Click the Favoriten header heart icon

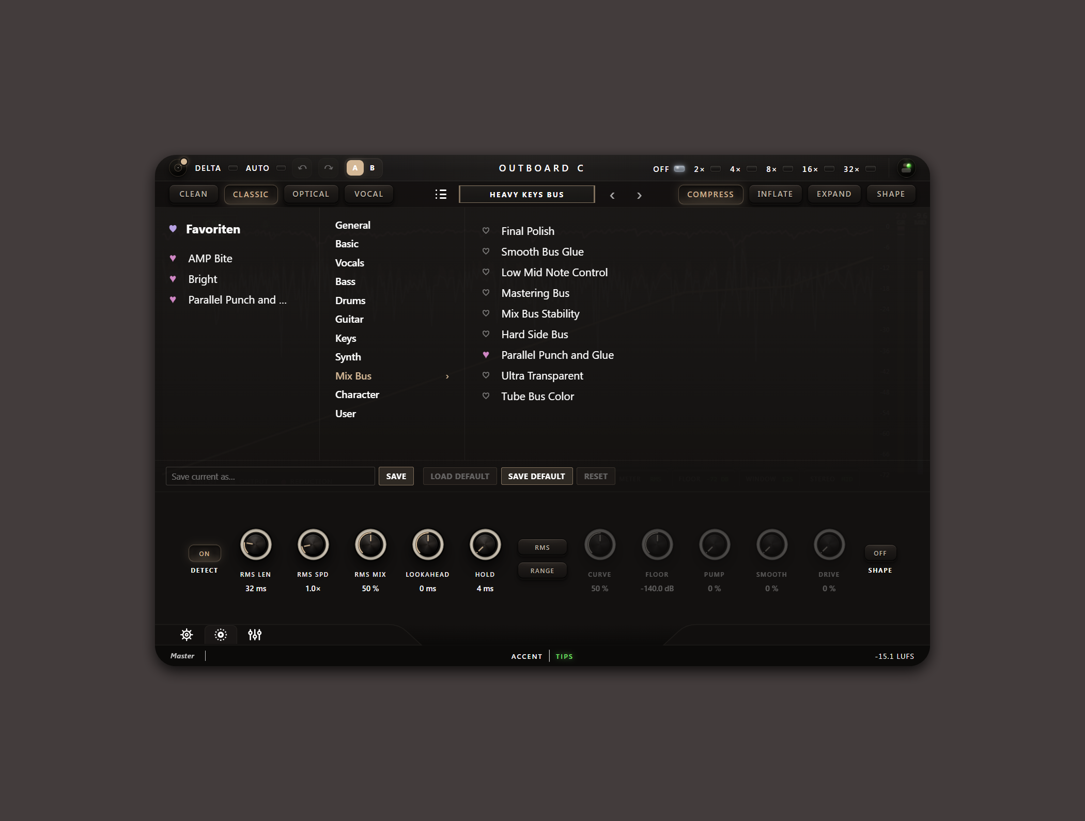(x=173, y=229)
